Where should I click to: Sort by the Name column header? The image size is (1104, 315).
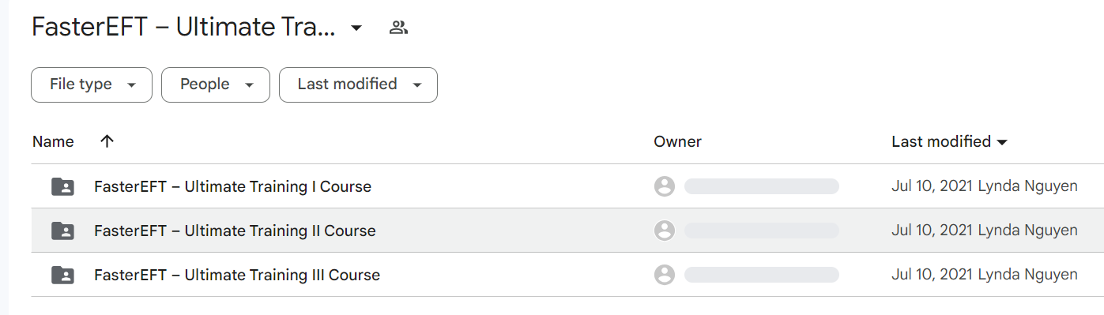(x=53, y=141)
